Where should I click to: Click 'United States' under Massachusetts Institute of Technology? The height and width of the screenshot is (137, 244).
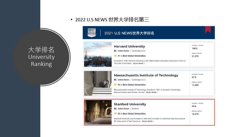pos(123,80)
